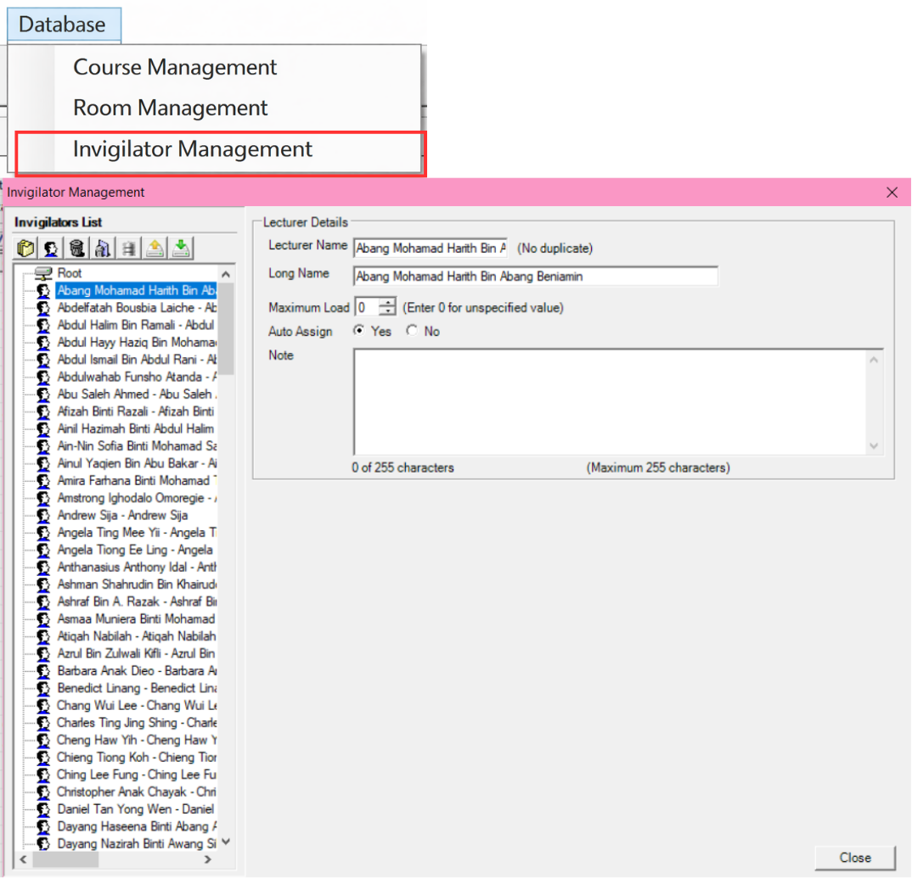Click the invigilator list scroll-down arrow

point(226,842)
